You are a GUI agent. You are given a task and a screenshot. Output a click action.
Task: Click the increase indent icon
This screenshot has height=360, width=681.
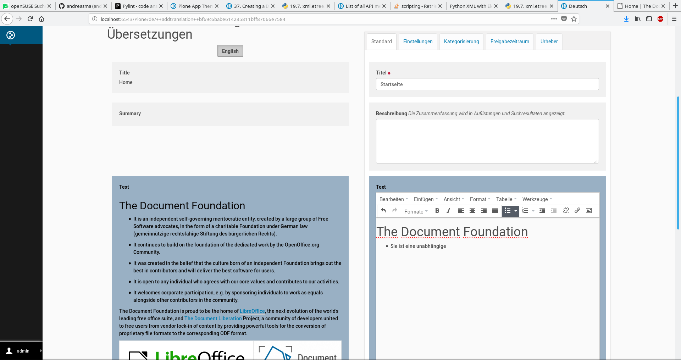pyautogui.click(x=554, y=211)
